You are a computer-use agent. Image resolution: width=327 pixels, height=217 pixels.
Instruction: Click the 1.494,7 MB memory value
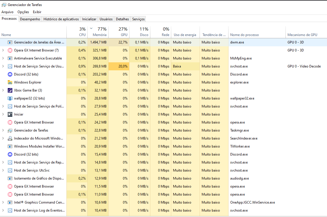98,42
